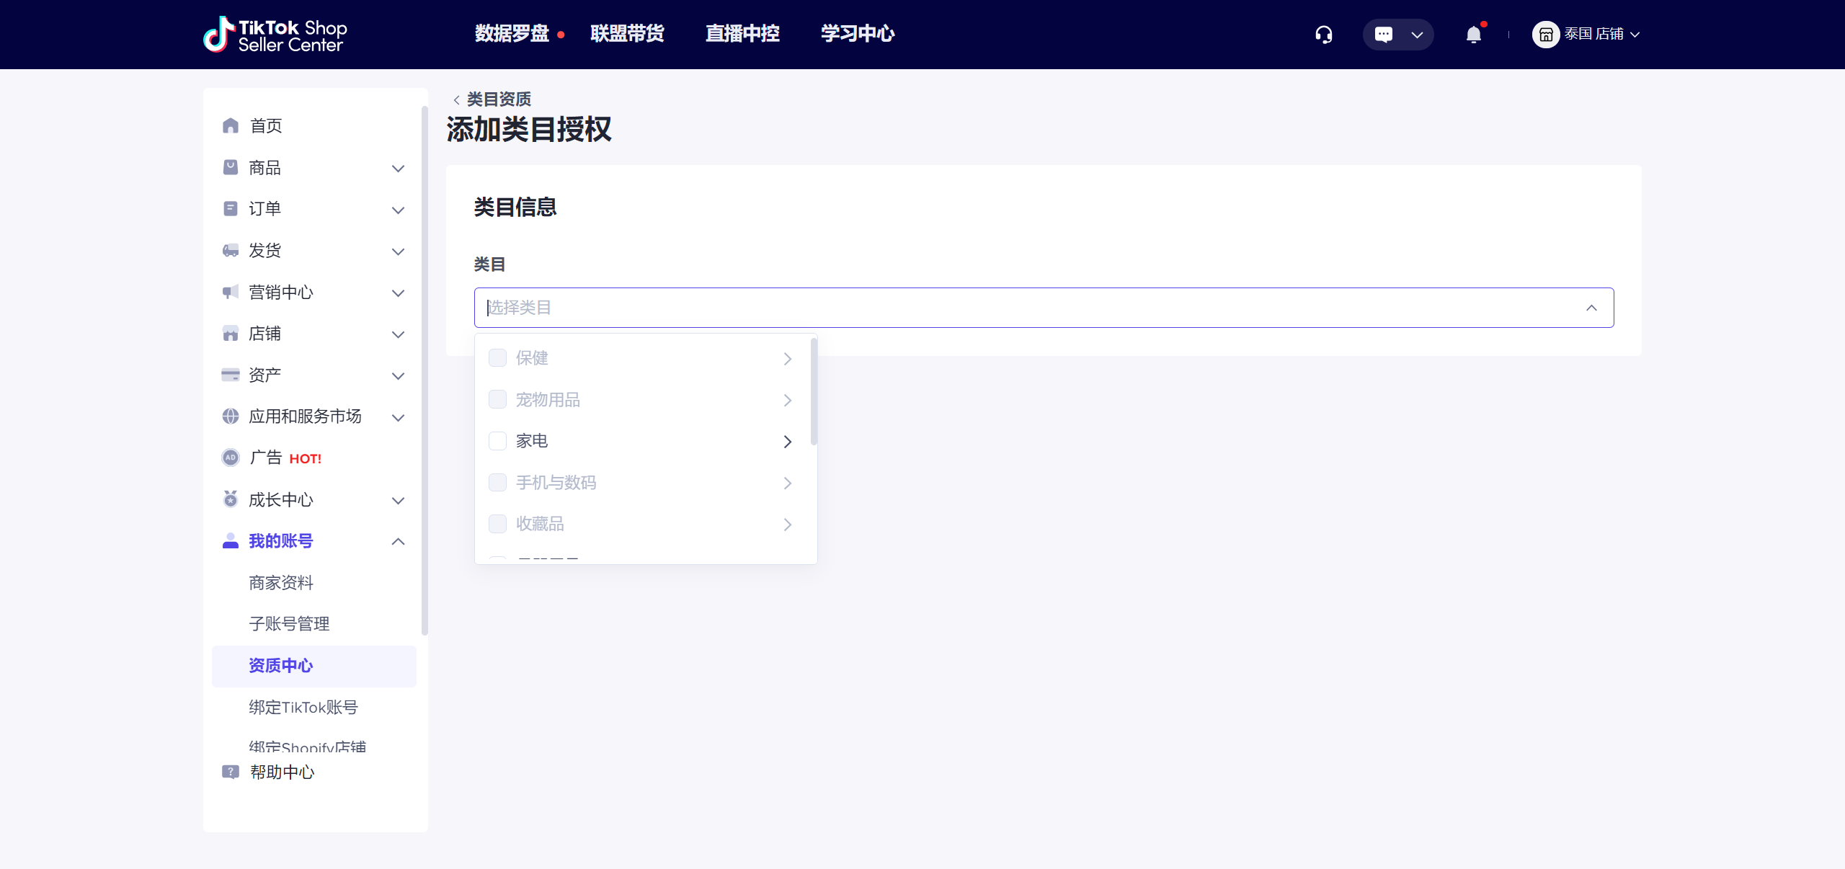Click the store avatar icon for 泰国 店铺
1845x869 pixels.
[x=1545, y=35]
